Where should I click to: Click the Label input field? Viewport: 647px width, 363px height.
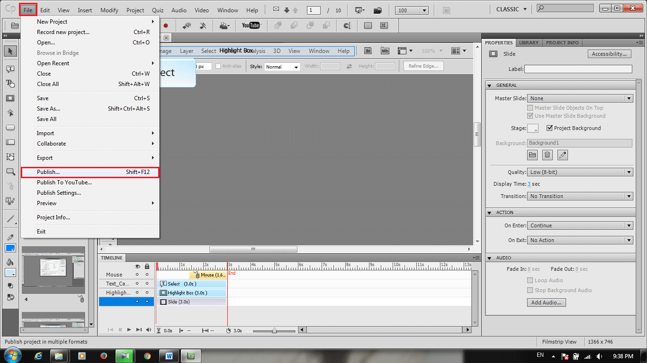pyautogui.click(x=578, y=69)
